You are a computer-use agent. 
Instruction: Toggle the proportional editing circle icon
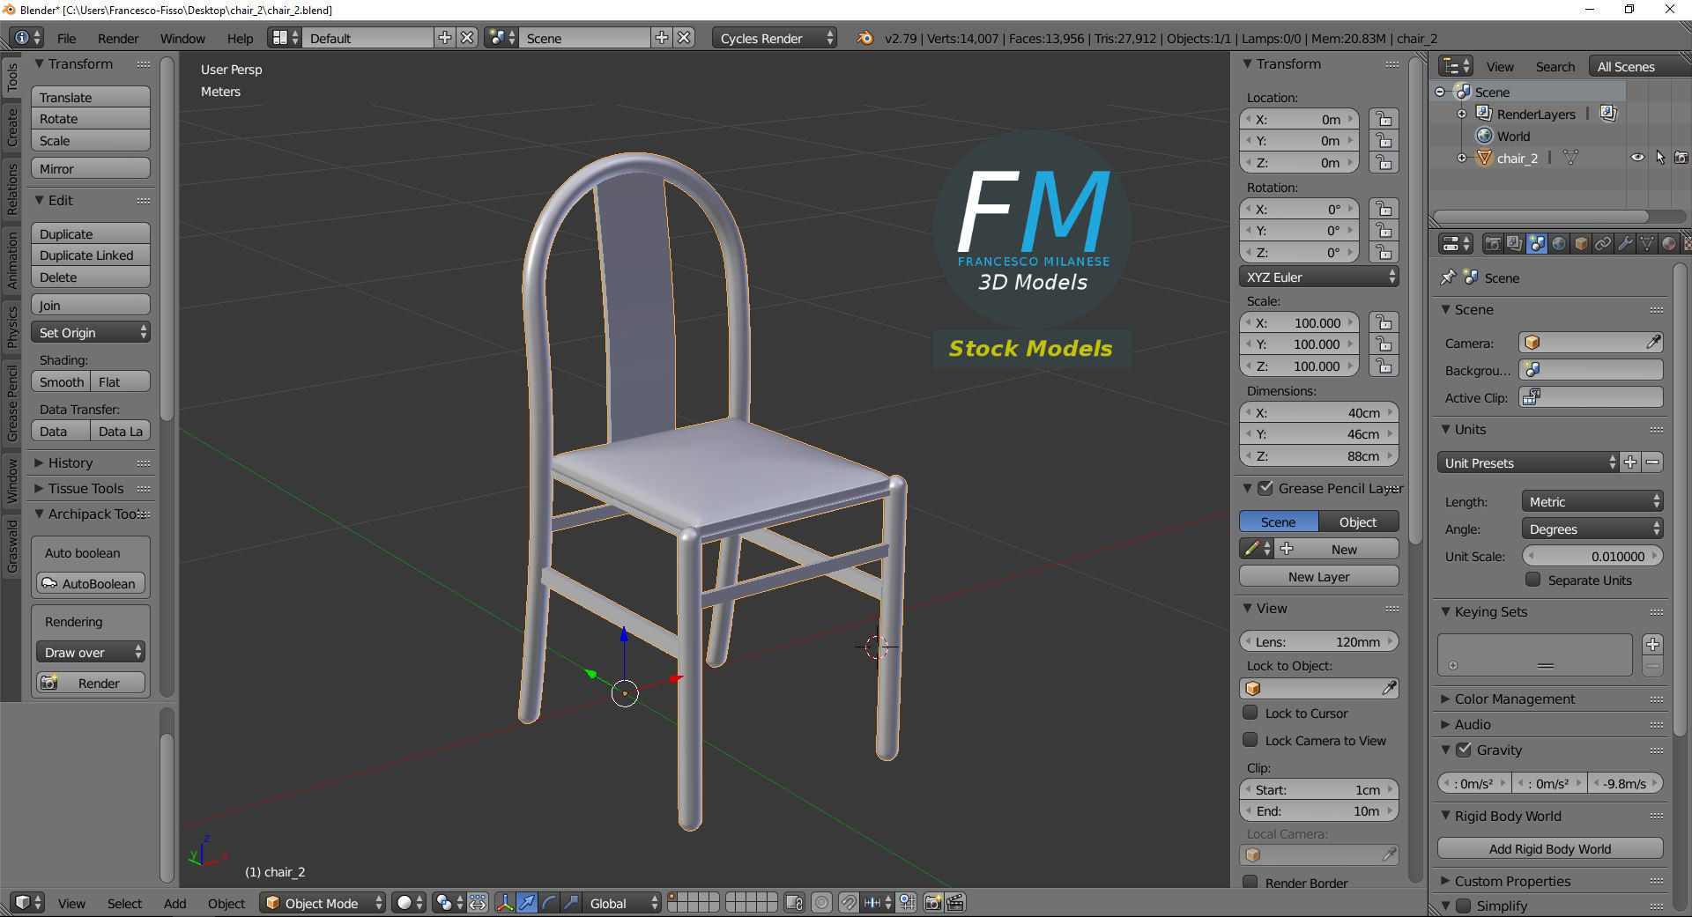tap(821, 903)
